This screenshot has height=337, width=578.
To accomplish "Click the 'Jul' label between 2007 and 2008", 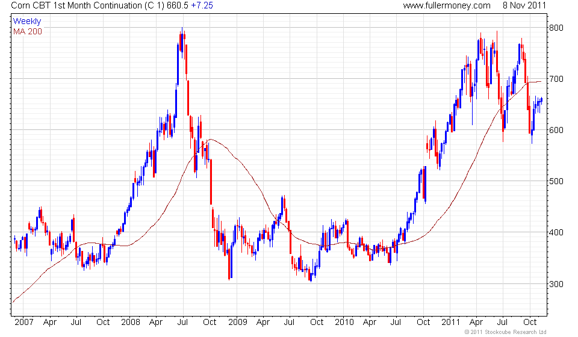I will 76,323.
